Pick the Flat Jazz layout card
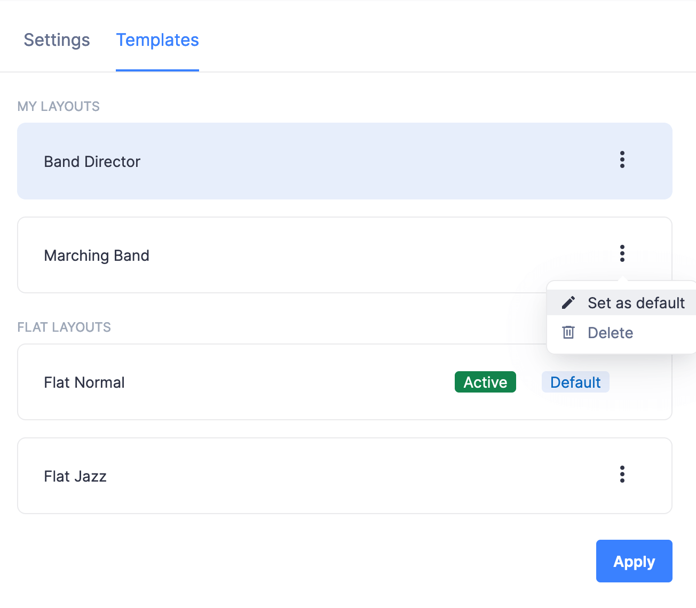 (320, 476)
